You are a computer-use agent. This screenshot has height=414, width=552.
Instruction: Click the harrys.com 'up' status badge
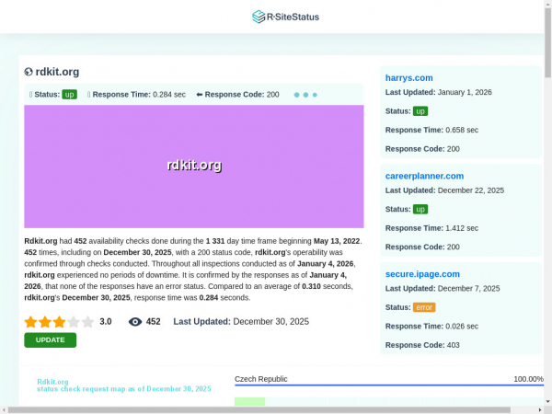click(x=420, y=111)
